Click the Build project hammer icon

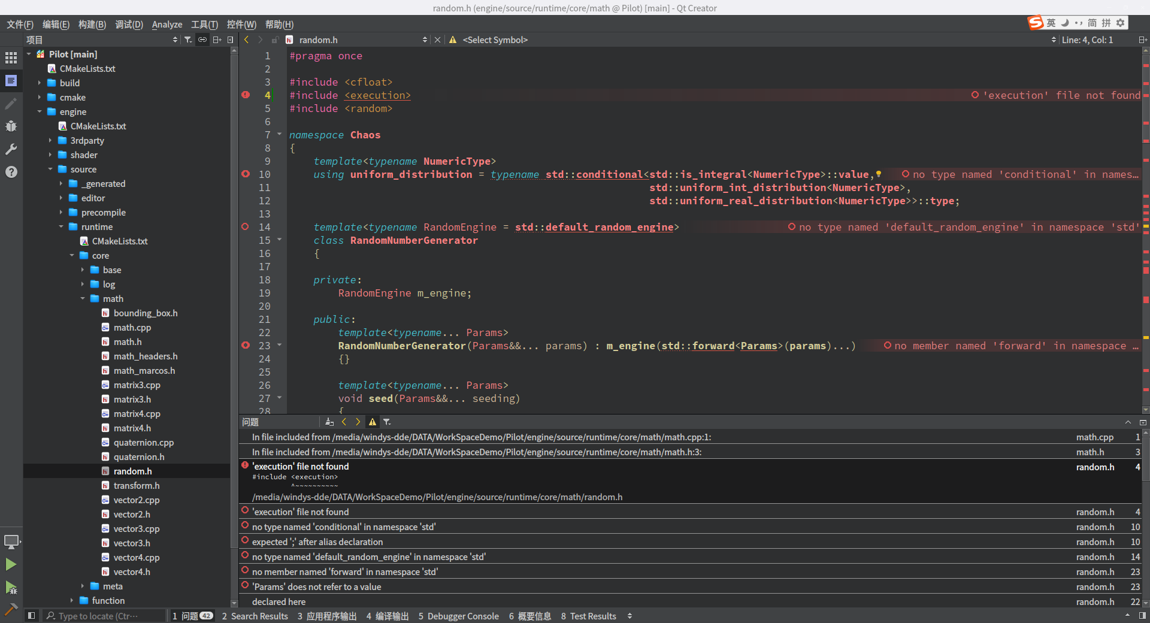pyautogui.click(x=11, y=609)
